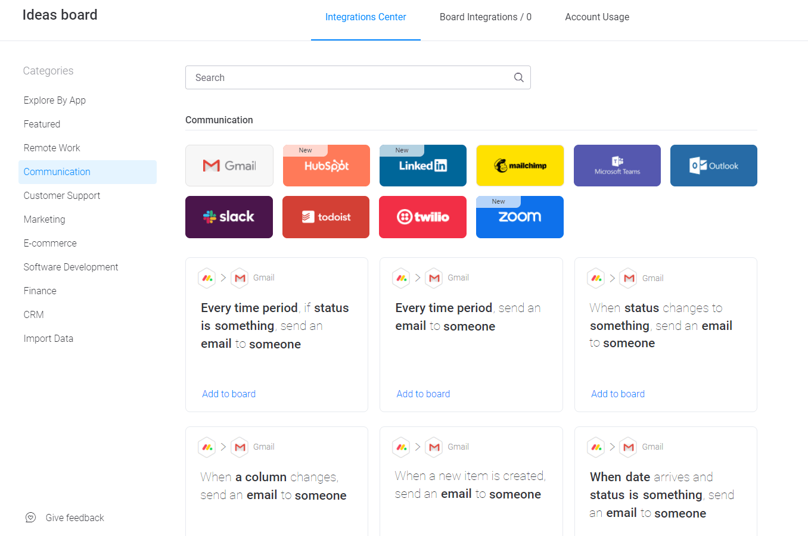Open the 'When a column changes' recipe text
Image resolution: width=808 pixels, height=536 pixels.
[274, 486]
